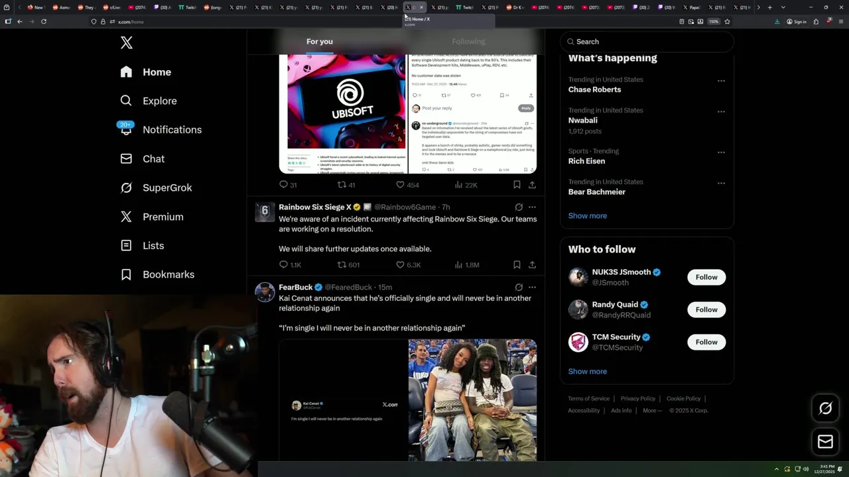Open new browser tab plus button
The width and height of the screenshot is (849, 477).
769,7
